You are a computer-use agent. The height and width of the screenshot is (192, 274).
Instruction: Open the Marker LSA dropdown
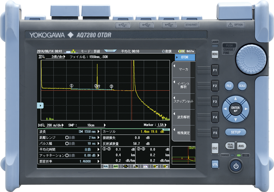tap(162, 125)
